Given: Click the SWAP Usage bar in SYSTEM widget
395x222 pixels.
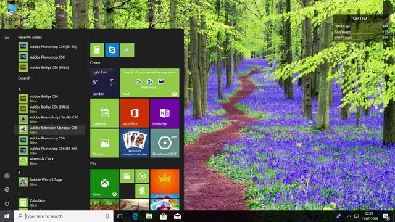Looking at the screenshot, I should [361, 38].
